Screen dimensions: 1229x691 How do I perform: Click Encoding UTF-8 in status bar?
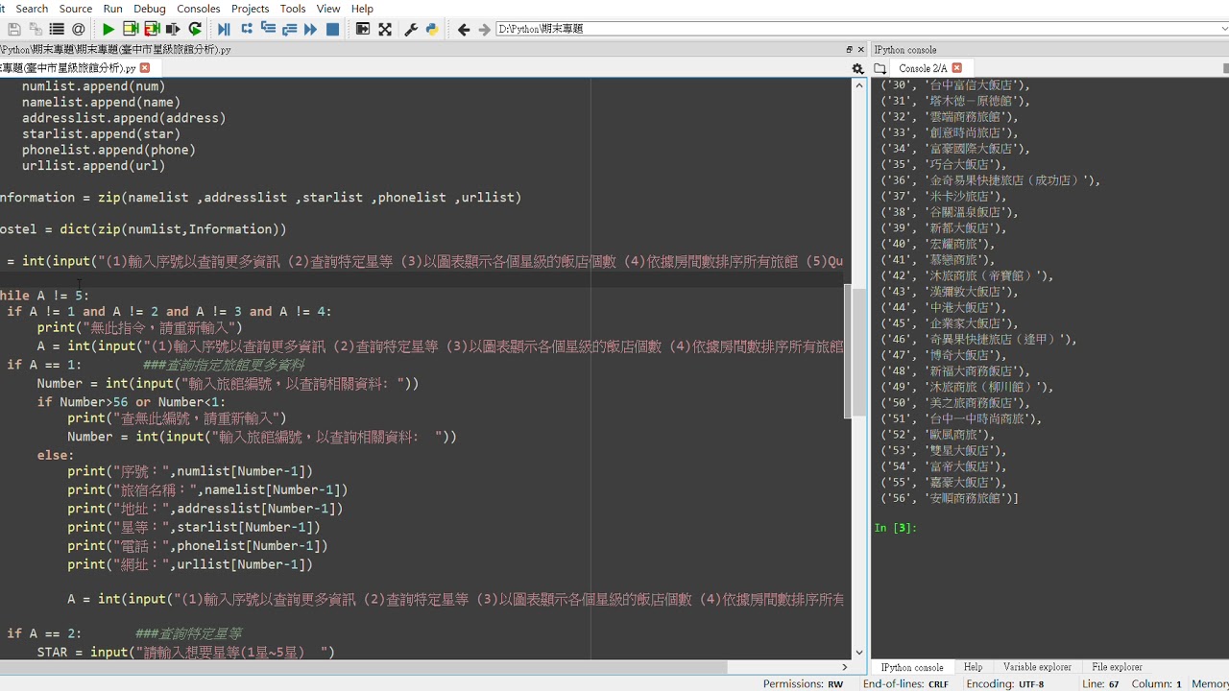(x=1005, y=683)
